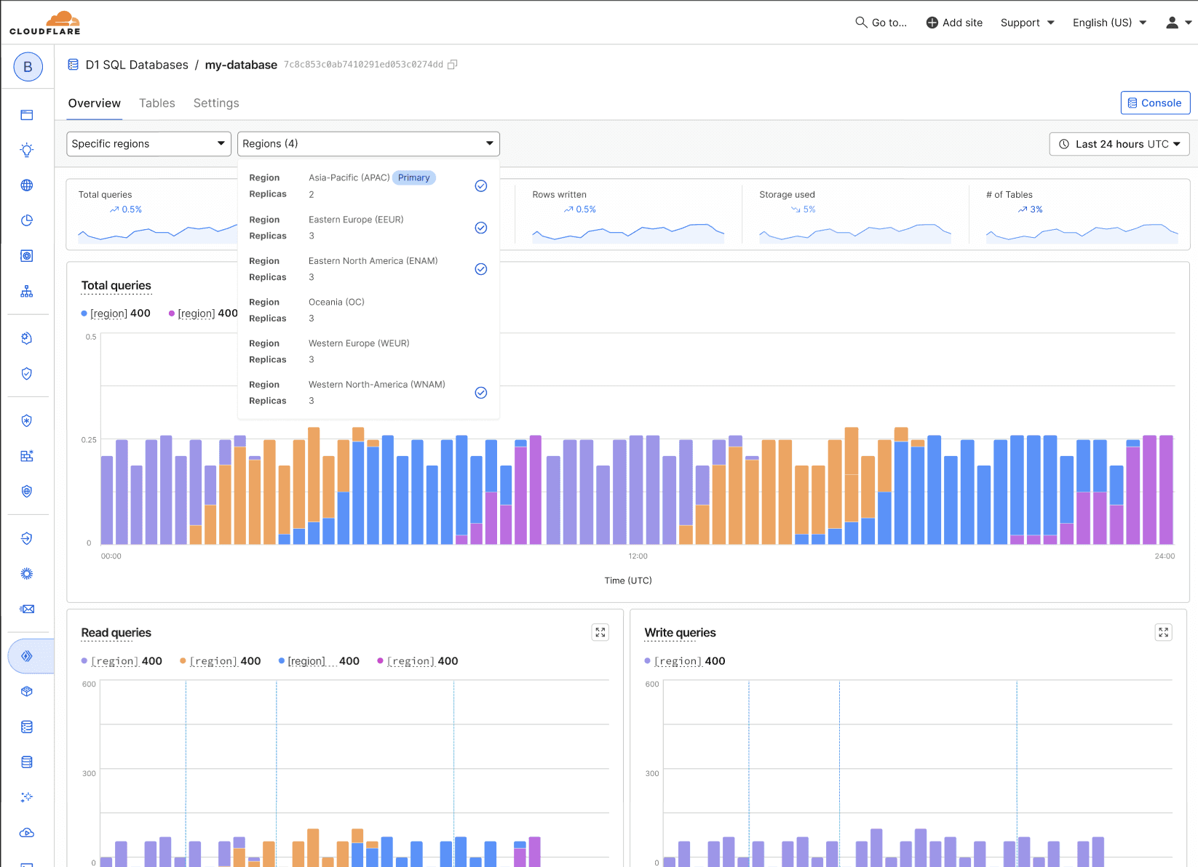Screen dimensions: 1198x867
Task: Open the globe domains icon in sidebar
Action: [27, 185]
